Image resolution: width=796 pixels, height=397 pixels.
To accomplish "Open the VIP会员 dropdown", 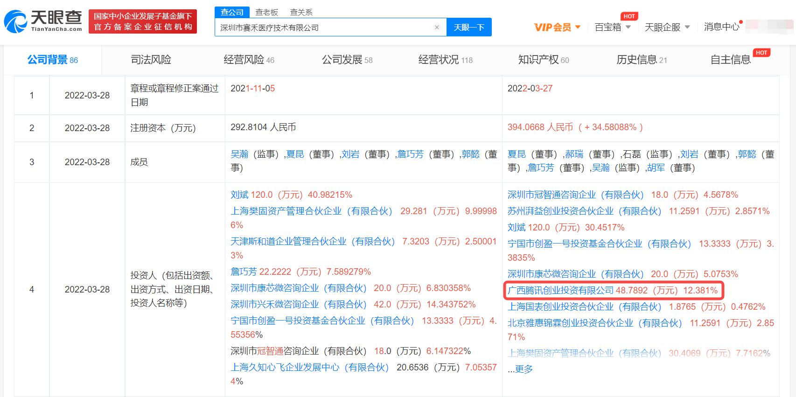I will (557, 27).
